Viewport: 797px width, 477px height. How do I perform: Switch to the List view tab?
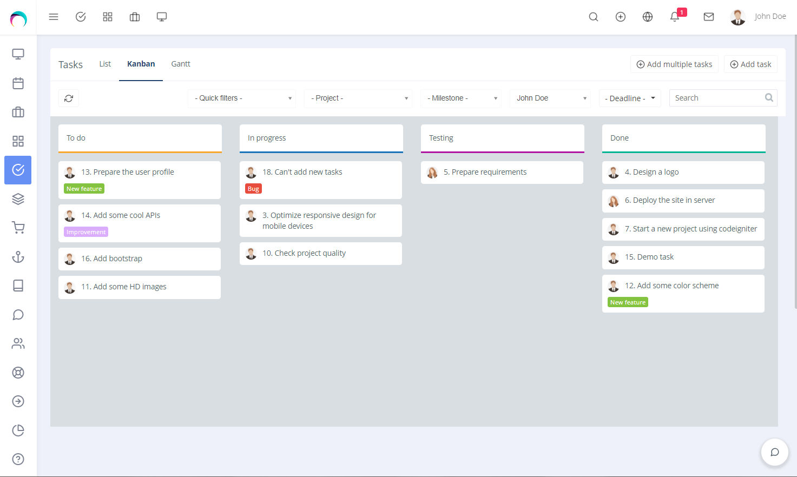coord(105,63)
